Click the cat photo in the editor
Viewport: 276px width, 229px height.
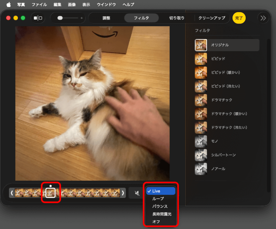[x=92, y=104]
